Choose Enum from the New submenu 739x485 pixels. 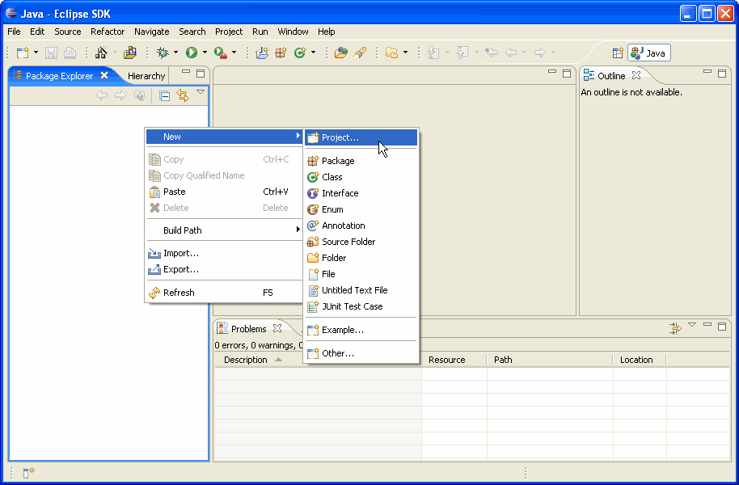[361, 209]
